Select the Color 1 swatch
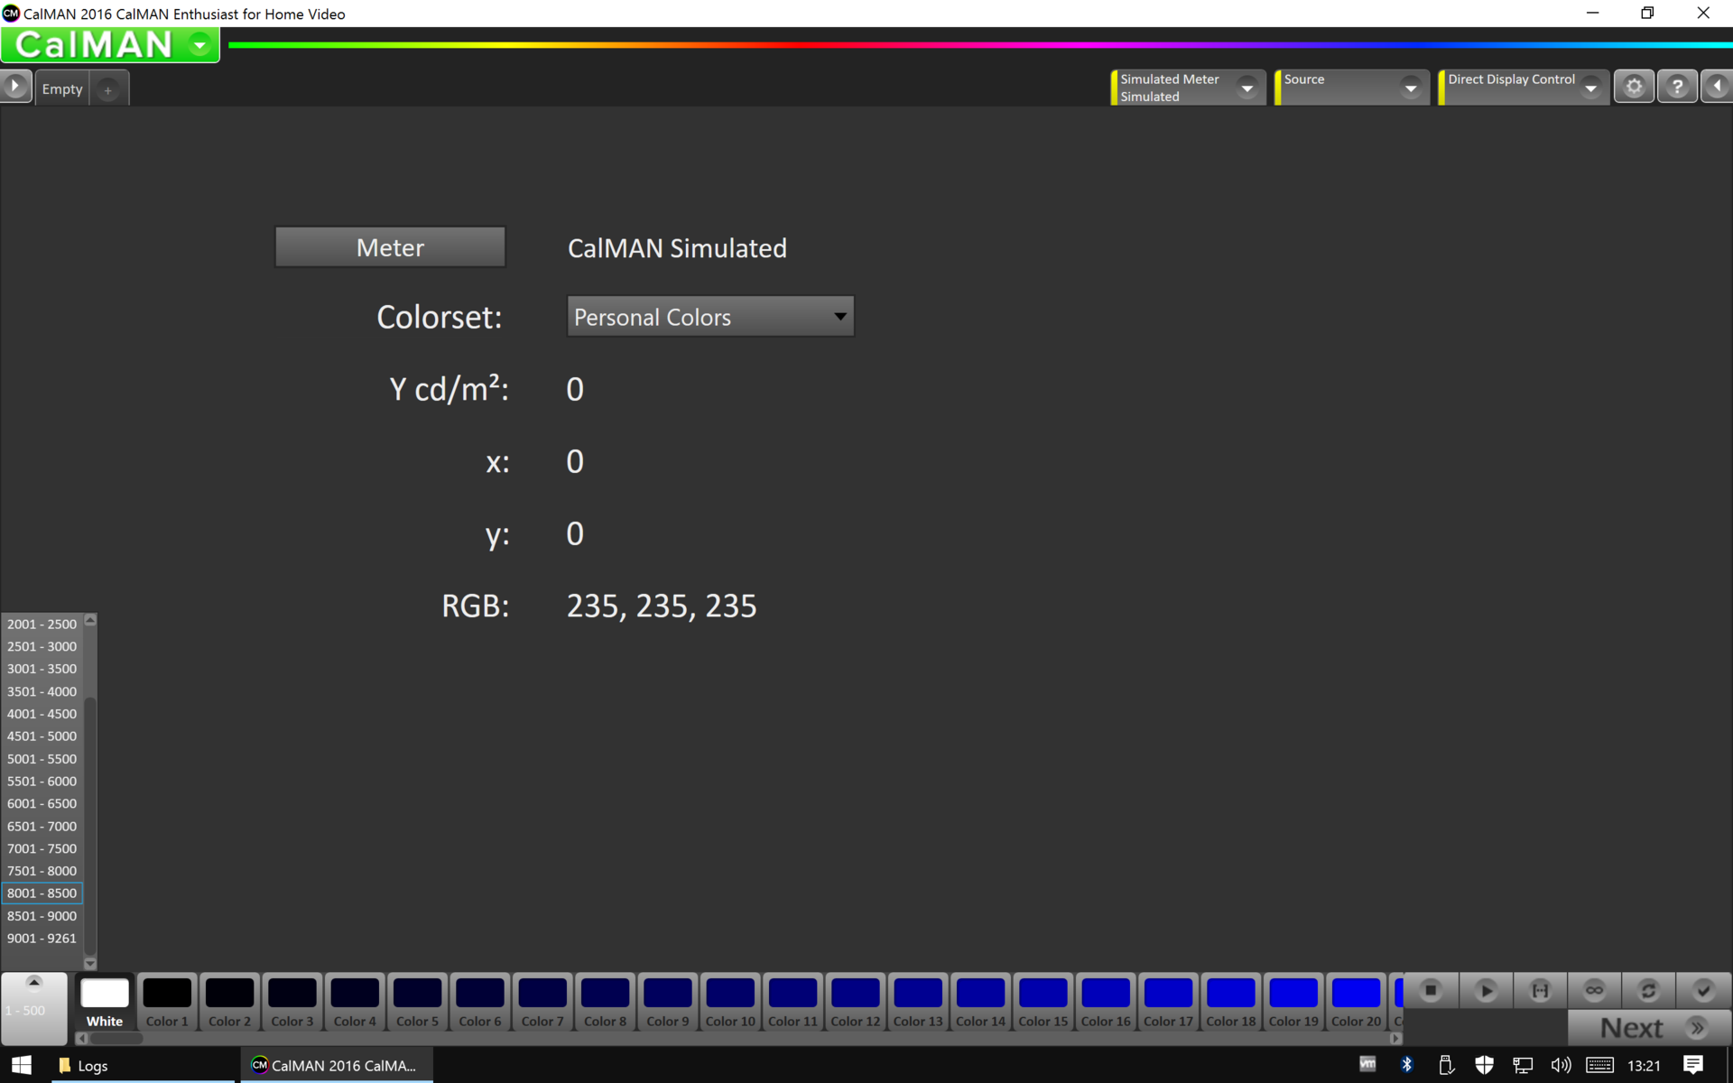This screenshot has width=1733, height=1083. (x=167, y=1003)
